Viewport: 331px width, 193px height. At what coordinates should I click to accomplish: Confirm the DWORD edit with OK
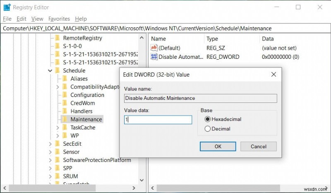coord(218,147)
